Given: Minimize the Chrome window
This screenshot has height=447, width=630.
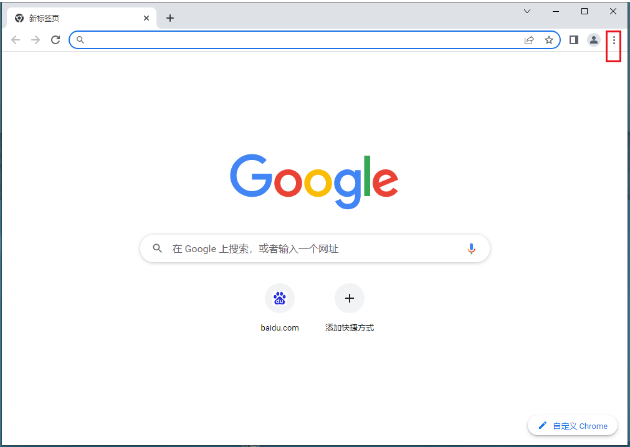Looking at the screenshot, I should coord(556,11).
